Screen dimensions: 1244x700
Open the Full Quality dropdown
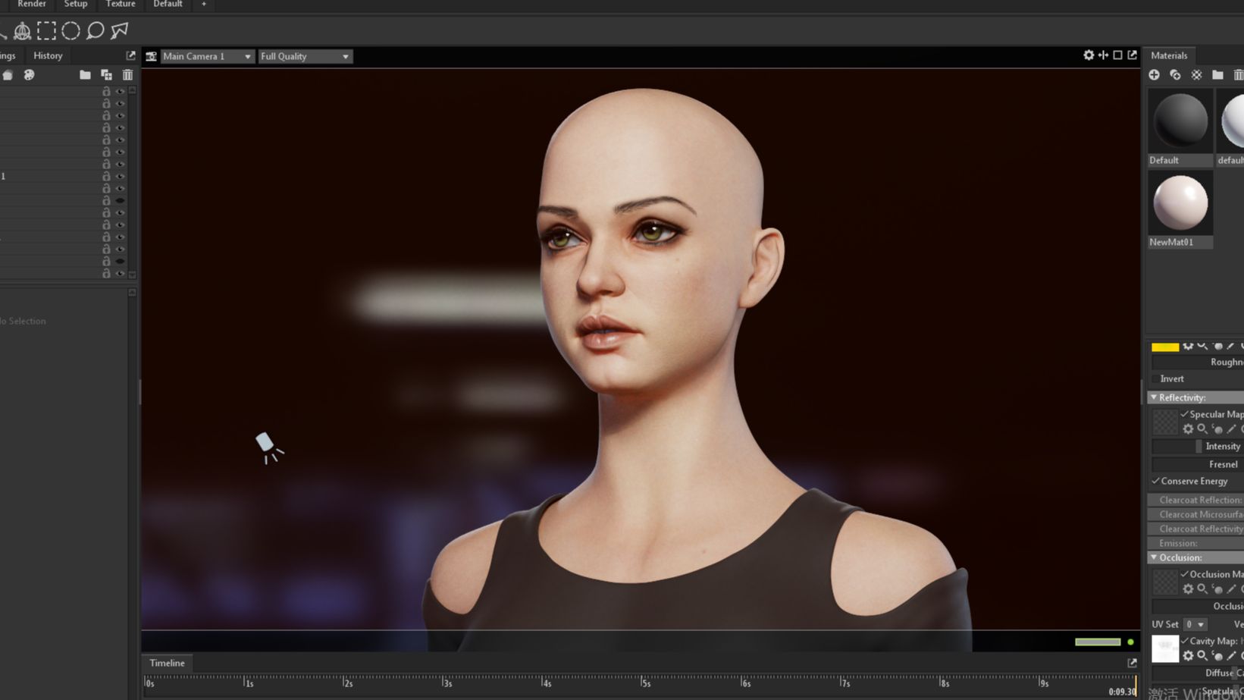pyautogui.click(x=305, y=56)
